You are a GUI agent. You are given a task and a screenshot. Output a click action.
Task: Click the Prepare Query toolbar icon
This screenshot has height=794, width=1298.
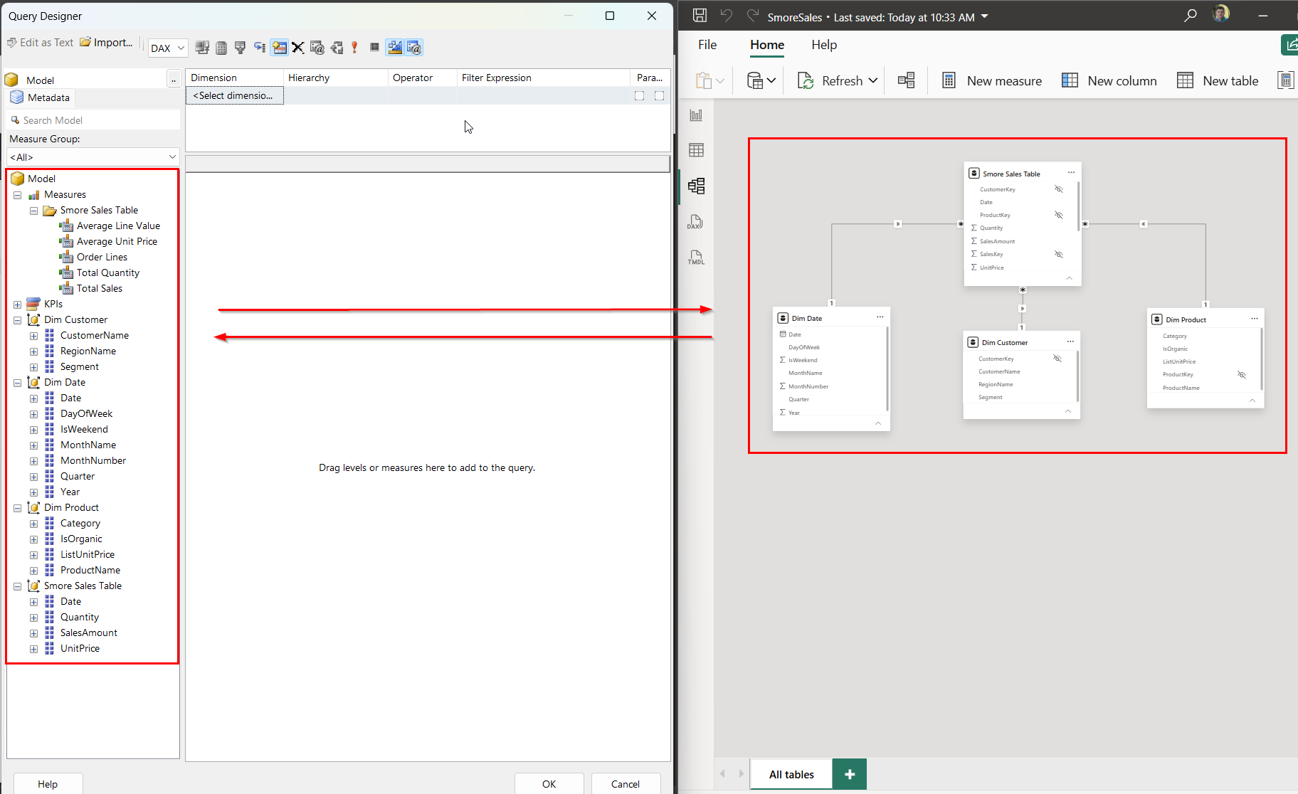tap(337, 48)
